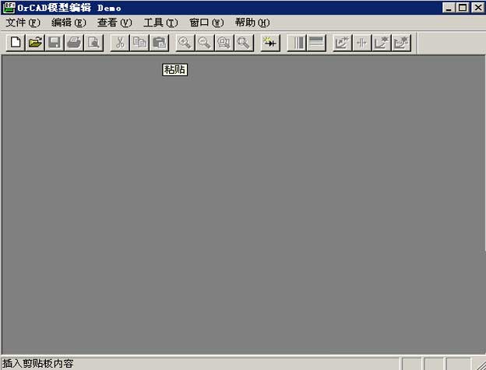The height and width of the screenshot is (370, 486).
Task: Click the Copy toolbar icon
Action: (x=139, y=43)
